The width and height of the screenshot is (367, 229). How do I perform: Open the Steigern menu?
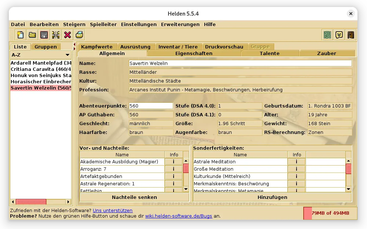[x=74, y=24]
